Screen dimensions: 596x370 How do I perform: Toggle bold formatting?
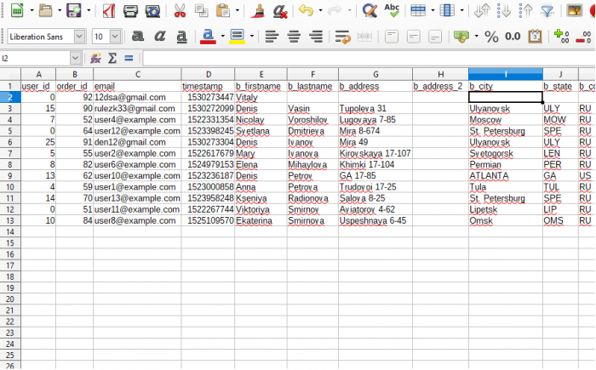point(138,37)
